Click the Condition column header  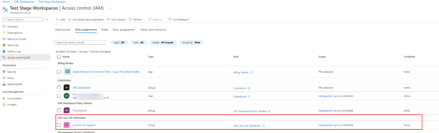(x=409, y=57)
